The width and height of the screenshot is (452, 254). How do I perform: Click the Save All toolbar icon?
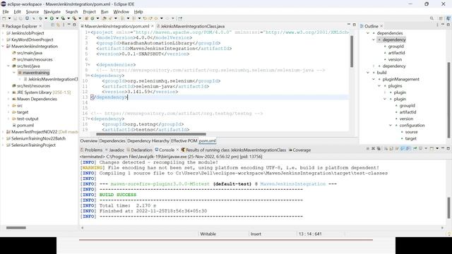pos(20,18)
